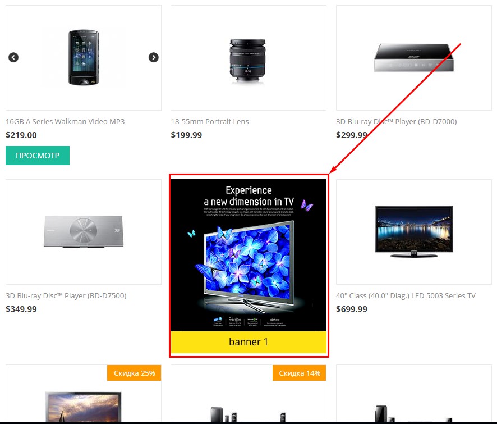Click the Скидка 14% discount badge
This screenshot has height=424, width=497.
pos(299,373)
